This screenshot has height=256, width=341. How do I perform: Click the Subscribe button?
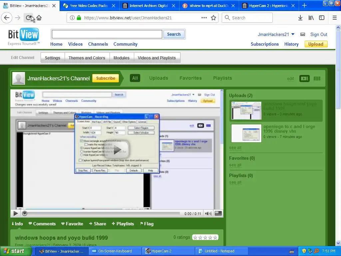tap(106, 78)
